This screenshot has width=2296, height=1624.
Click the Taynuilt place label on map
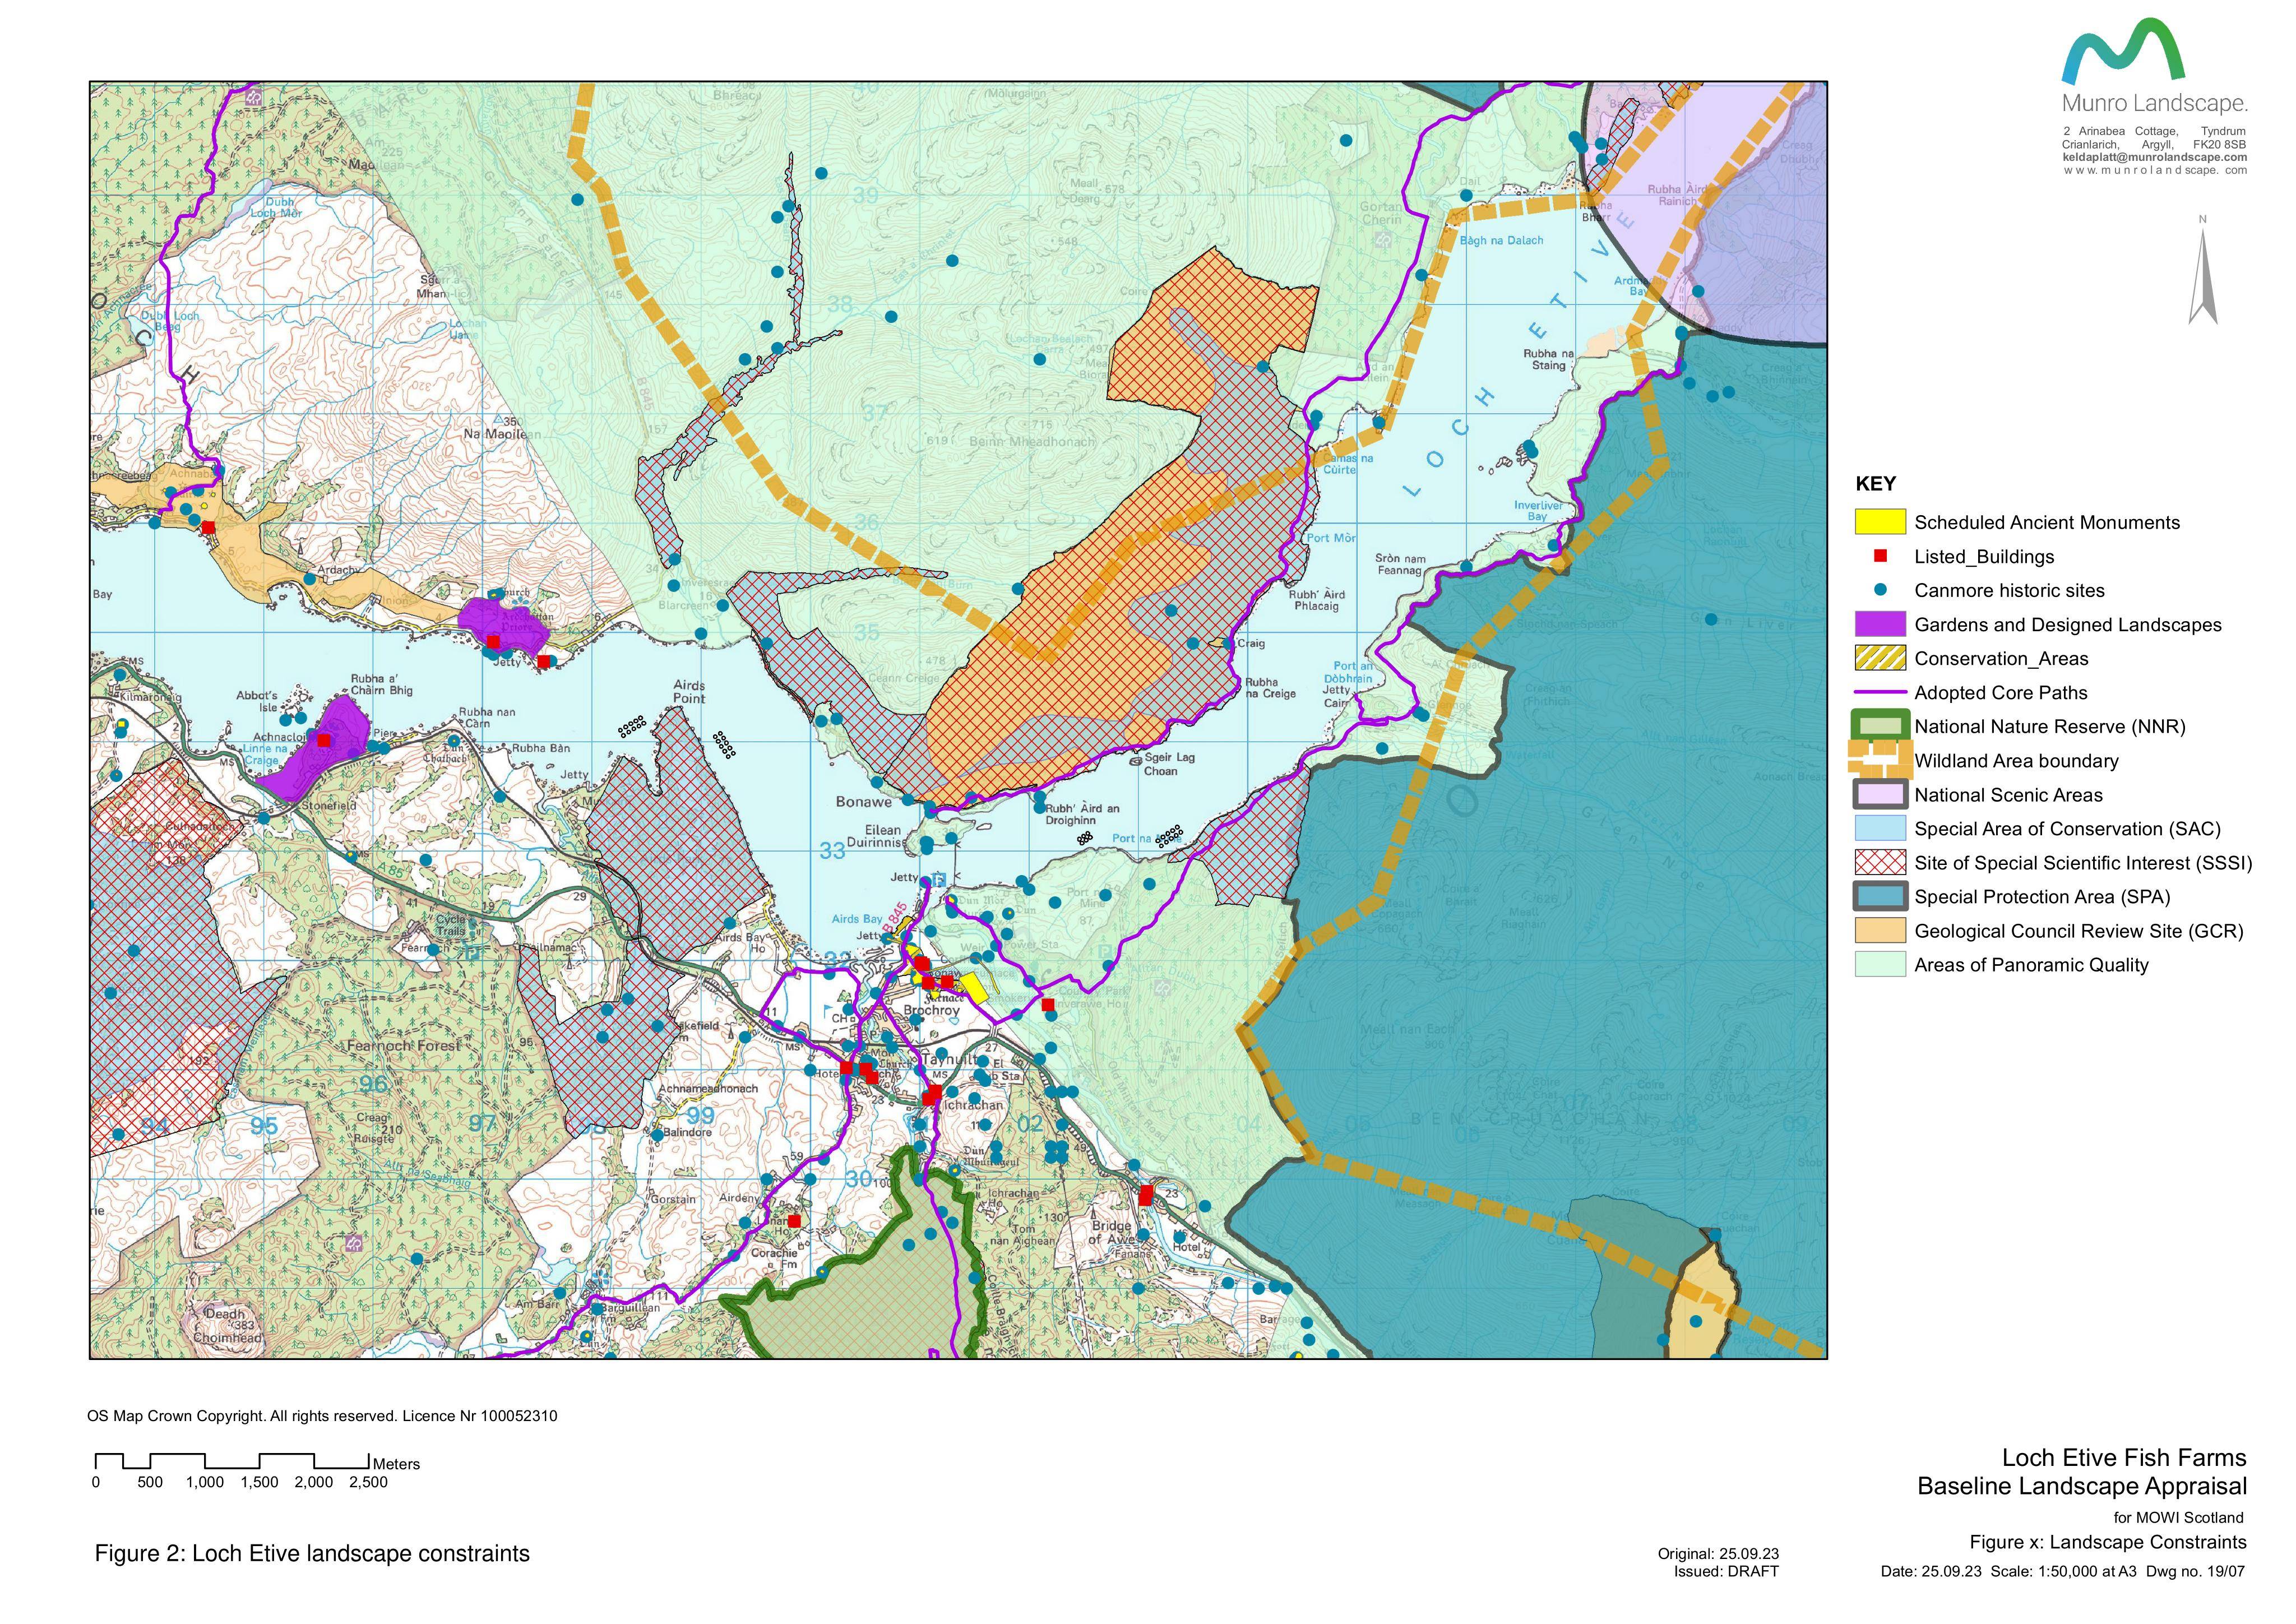click(x=951, y=1059)
